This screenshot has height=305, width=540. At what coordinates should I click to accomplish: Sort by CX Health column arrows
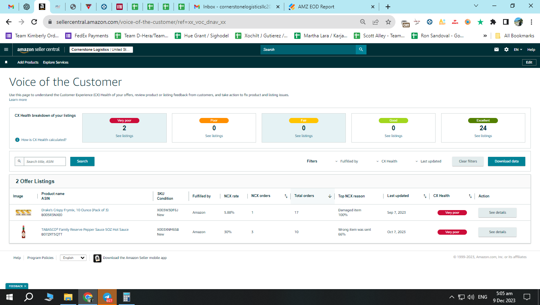(470, 196)
